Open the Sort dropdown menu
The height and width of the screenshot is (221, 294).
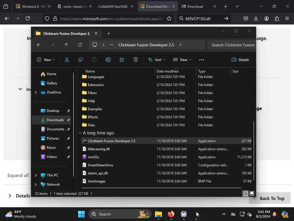pyautogui.click(x=156, y=60)
